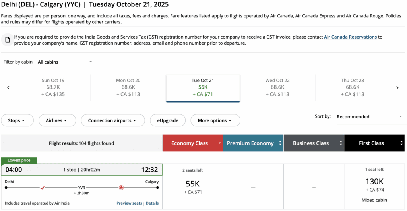Select the Wed Oct 22 date tab
Screen dimensions: 407x211
click(277, 88)
